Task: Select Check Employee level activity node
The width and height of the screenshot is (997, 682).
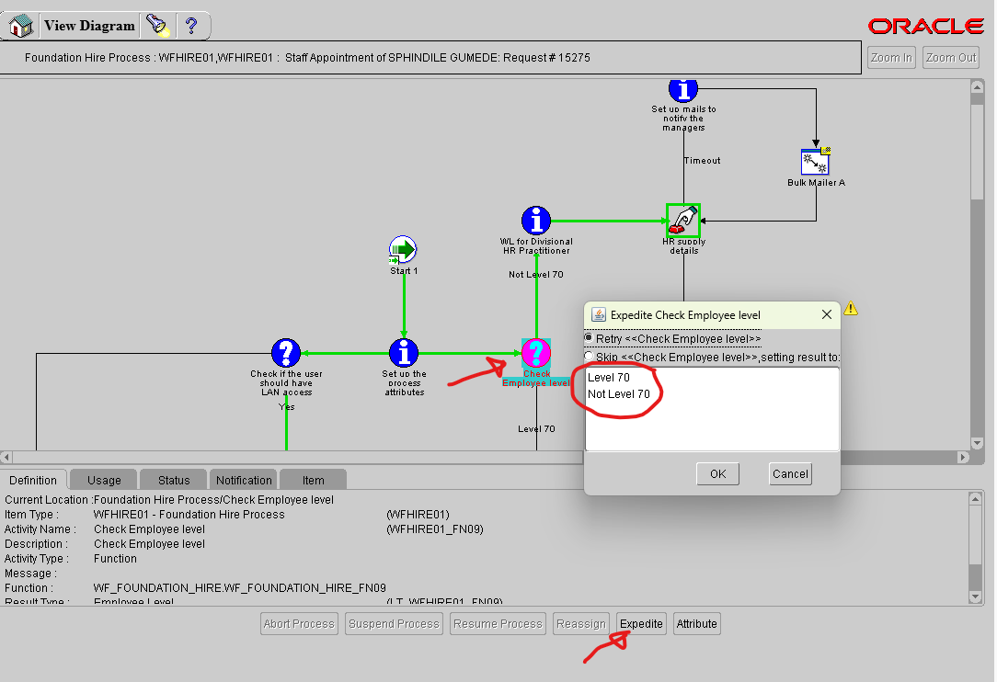Action: (x=536, y=353)
